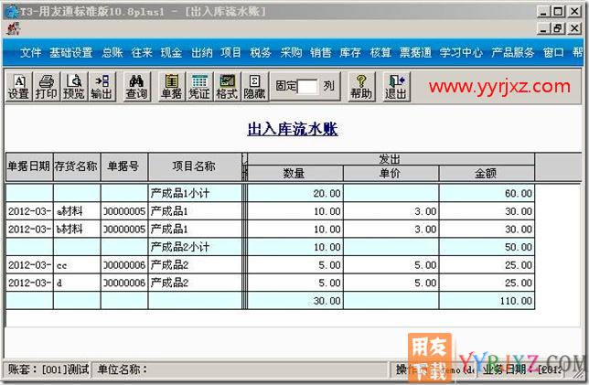Select the cc inventory name cell
The height and width of the screenshot is (385, 589).
tap(77, 265)
